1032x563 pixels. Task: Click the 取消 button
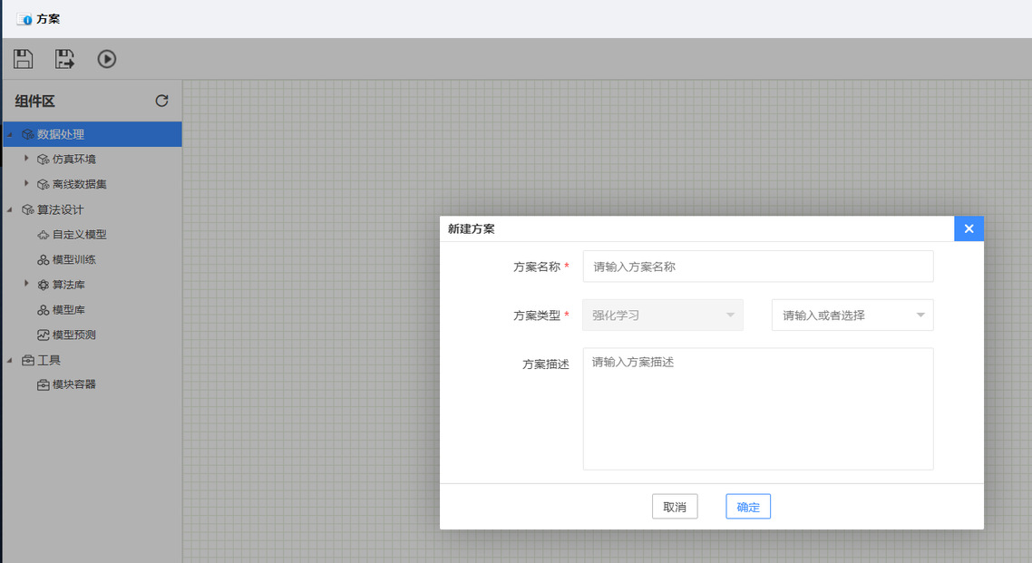[675, 507]
